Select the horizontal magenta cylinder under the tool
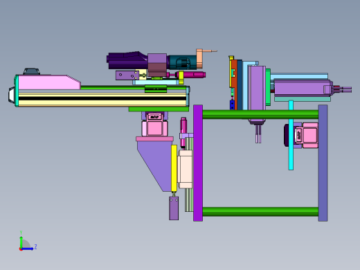The width and height of the screenshot is (360, 270). [x=192, y=75]
